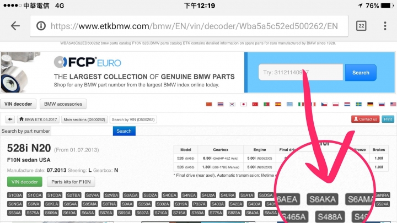This screenshot has height=223, width=397.
Task: Click blue Search button for part number
Action: (124, 131)
